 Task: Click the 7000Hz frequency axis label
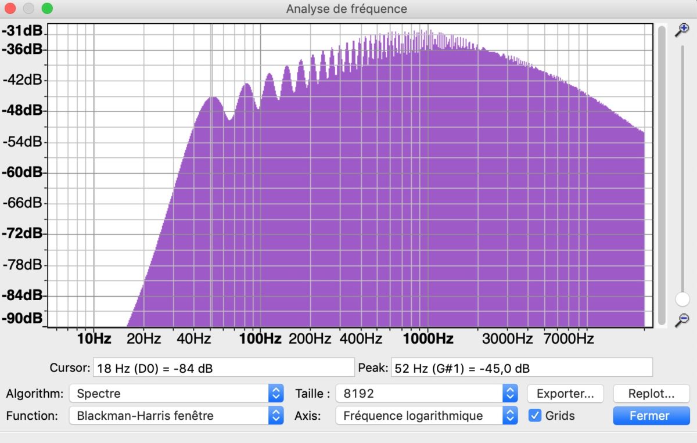click(569, 338)
